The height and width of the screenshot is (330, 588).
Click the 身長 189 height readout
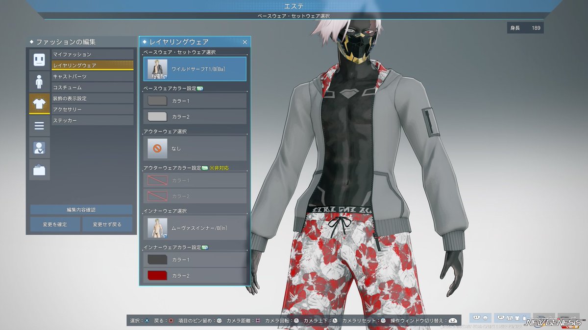[x=525, y=28]
